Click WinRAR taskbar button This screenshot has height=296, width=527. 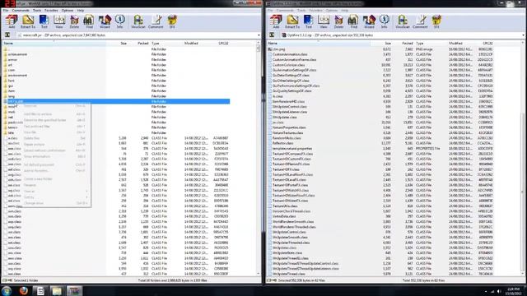pos(74,290)
